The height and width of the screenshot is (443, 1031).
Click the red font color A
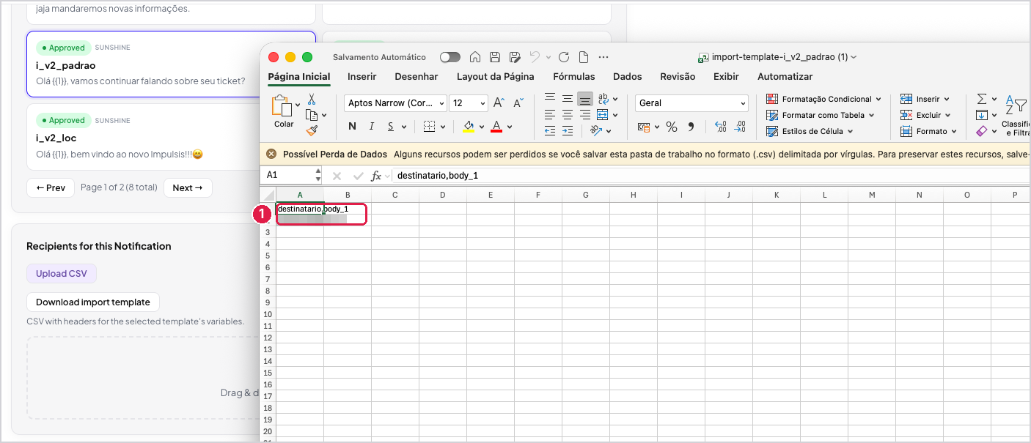[x=496, y=127]
